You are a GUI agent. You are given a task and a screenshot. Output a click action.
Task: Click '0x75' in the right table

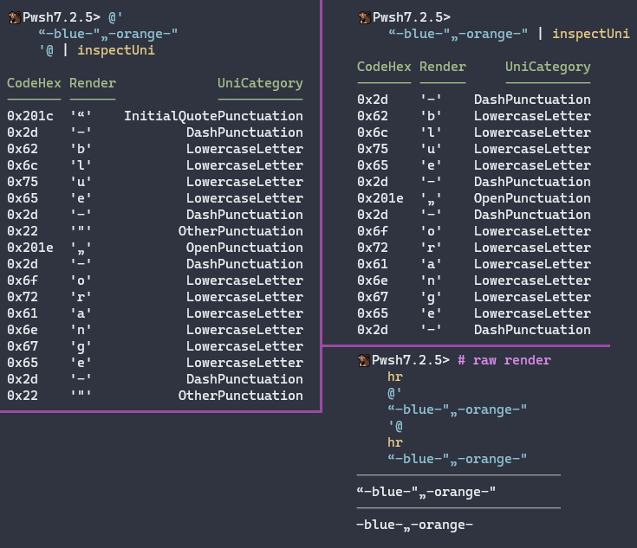(373, 149)
